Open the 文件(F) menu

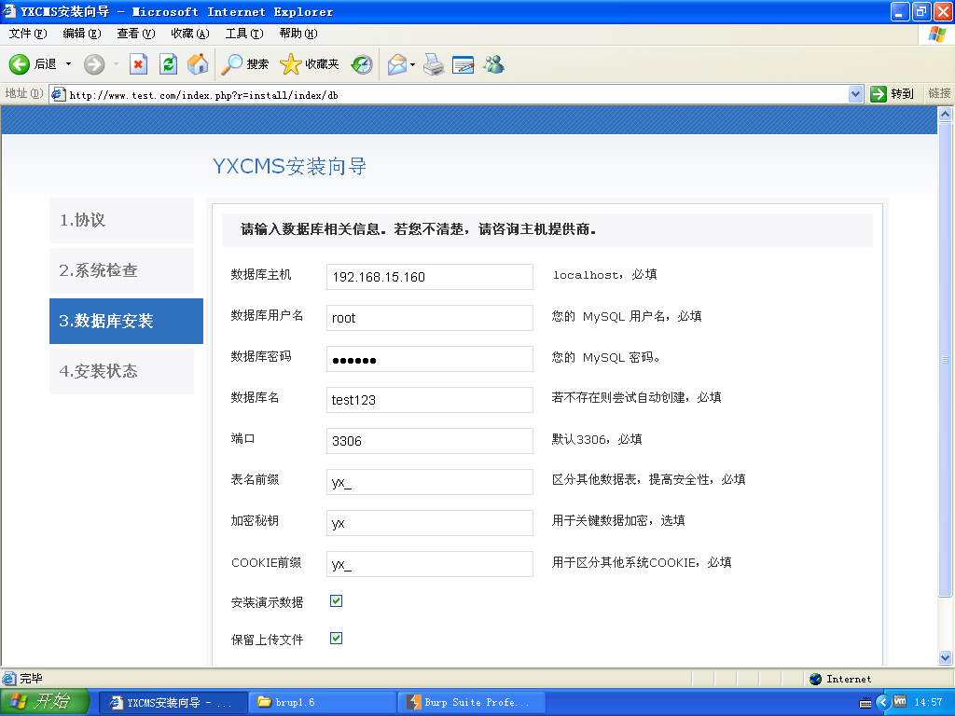point(27,34)
